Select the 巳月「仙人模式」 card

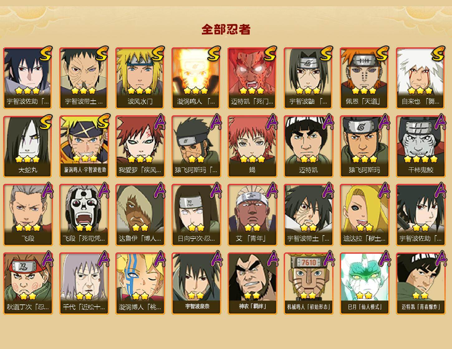pos(364,284)
